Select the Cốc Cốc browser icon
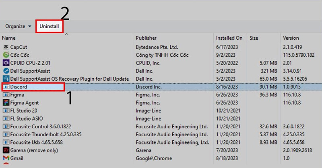 (x=6, y=55)
